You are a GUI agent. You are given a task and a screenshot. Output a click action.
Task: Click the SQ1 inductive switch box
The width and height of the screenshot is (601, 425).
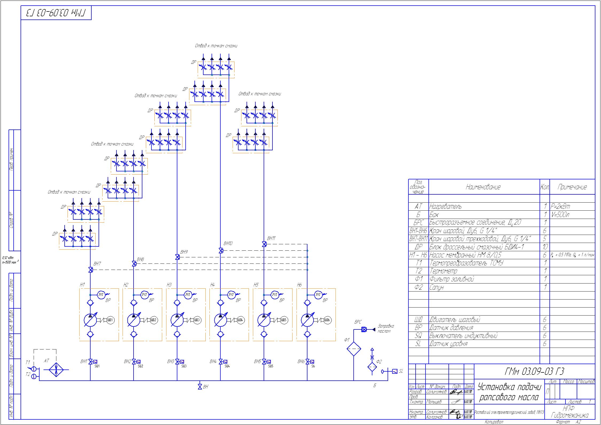pos(95,362)
